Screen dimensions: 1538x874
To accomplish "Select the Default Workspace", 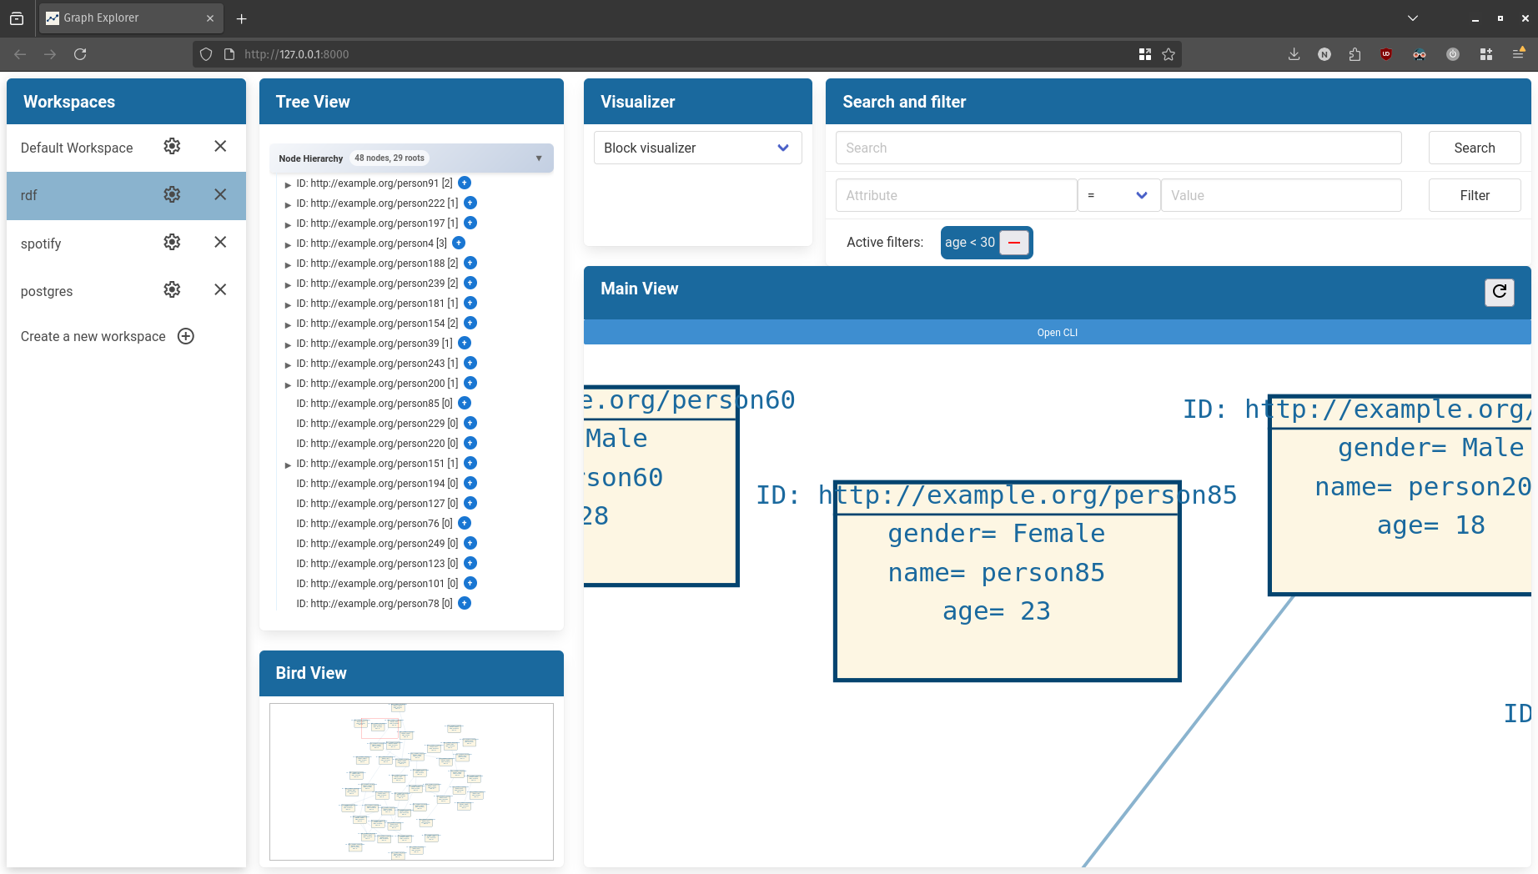I will 77,148.
